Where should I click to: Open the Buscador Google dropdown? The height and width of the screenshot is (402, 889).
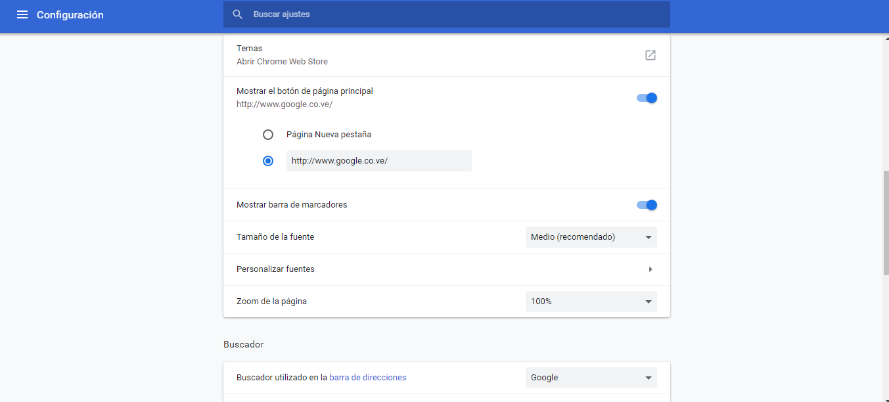tap(591, 378)
